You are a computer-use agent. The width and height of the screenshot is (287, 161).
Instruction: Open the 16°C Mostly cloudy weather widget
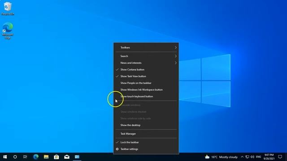coord(221,157)
